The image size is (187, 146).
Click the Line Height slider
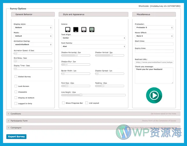click(93, 95)
